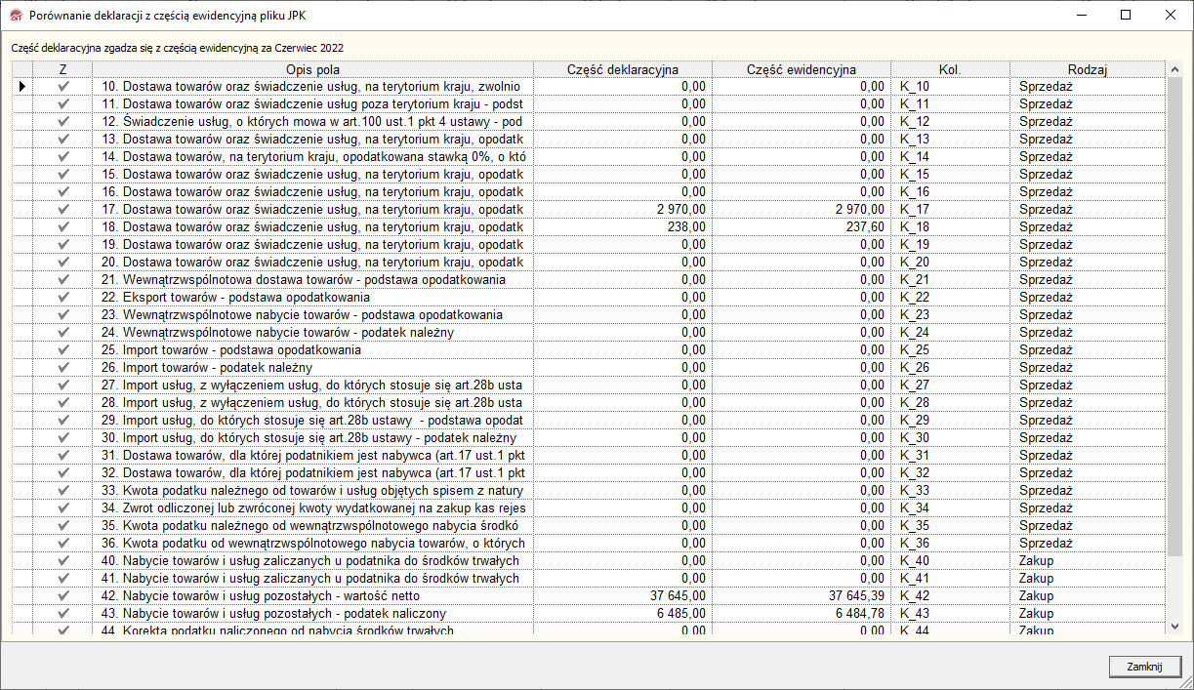Click the Część deklaracyjna column header
The image size is (1194, 690).
pos(623,69)
